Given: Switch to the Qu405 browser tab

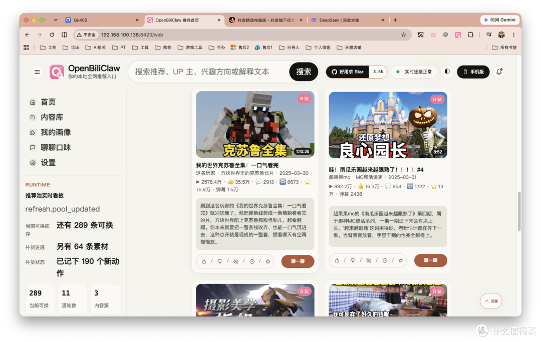Looking at the screenshot, I should pyautogui.click(x=102, y=20).
